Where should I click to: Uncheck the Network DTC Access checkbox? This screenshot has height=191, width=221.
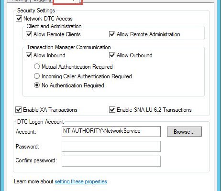(19, 19)
